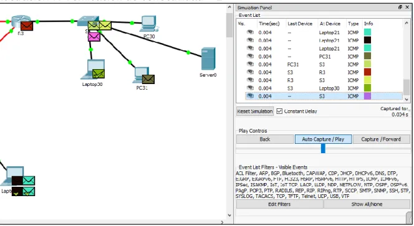Viewport: 414px width, 226px height.
Task: Click the Event List Filters - Visible Events label
Action: click(273, 167)
